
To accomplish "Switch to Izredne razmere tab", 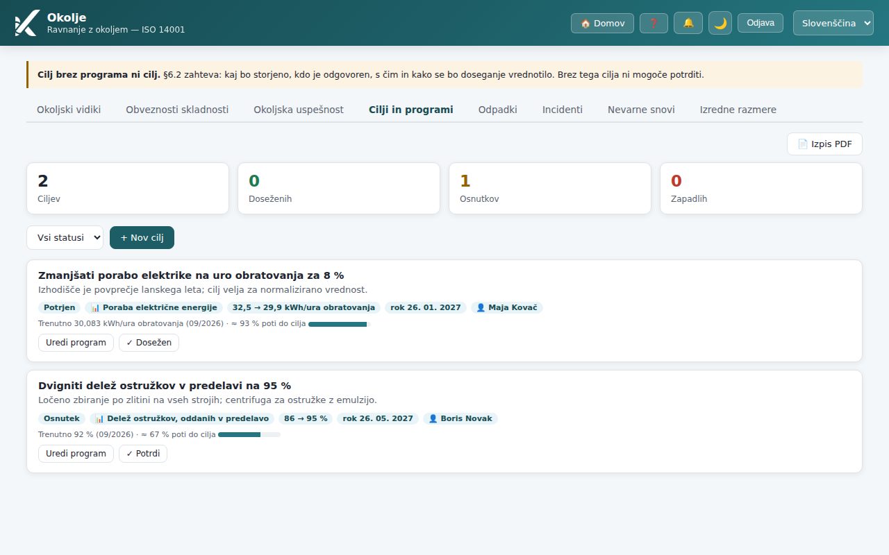I will click(x=738, y=110).
